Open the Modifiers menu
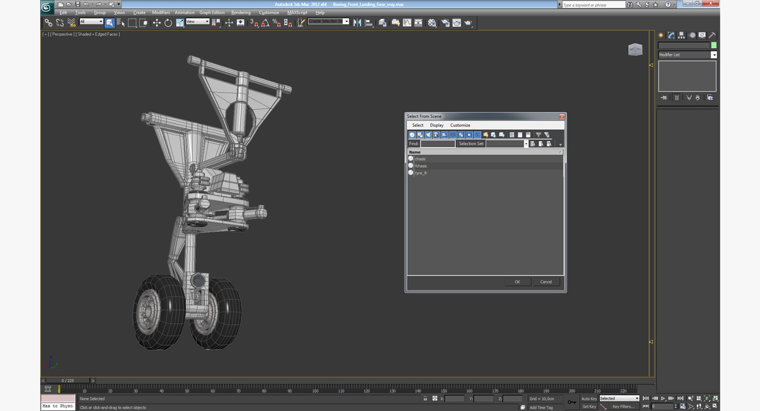 pos(161,13)
